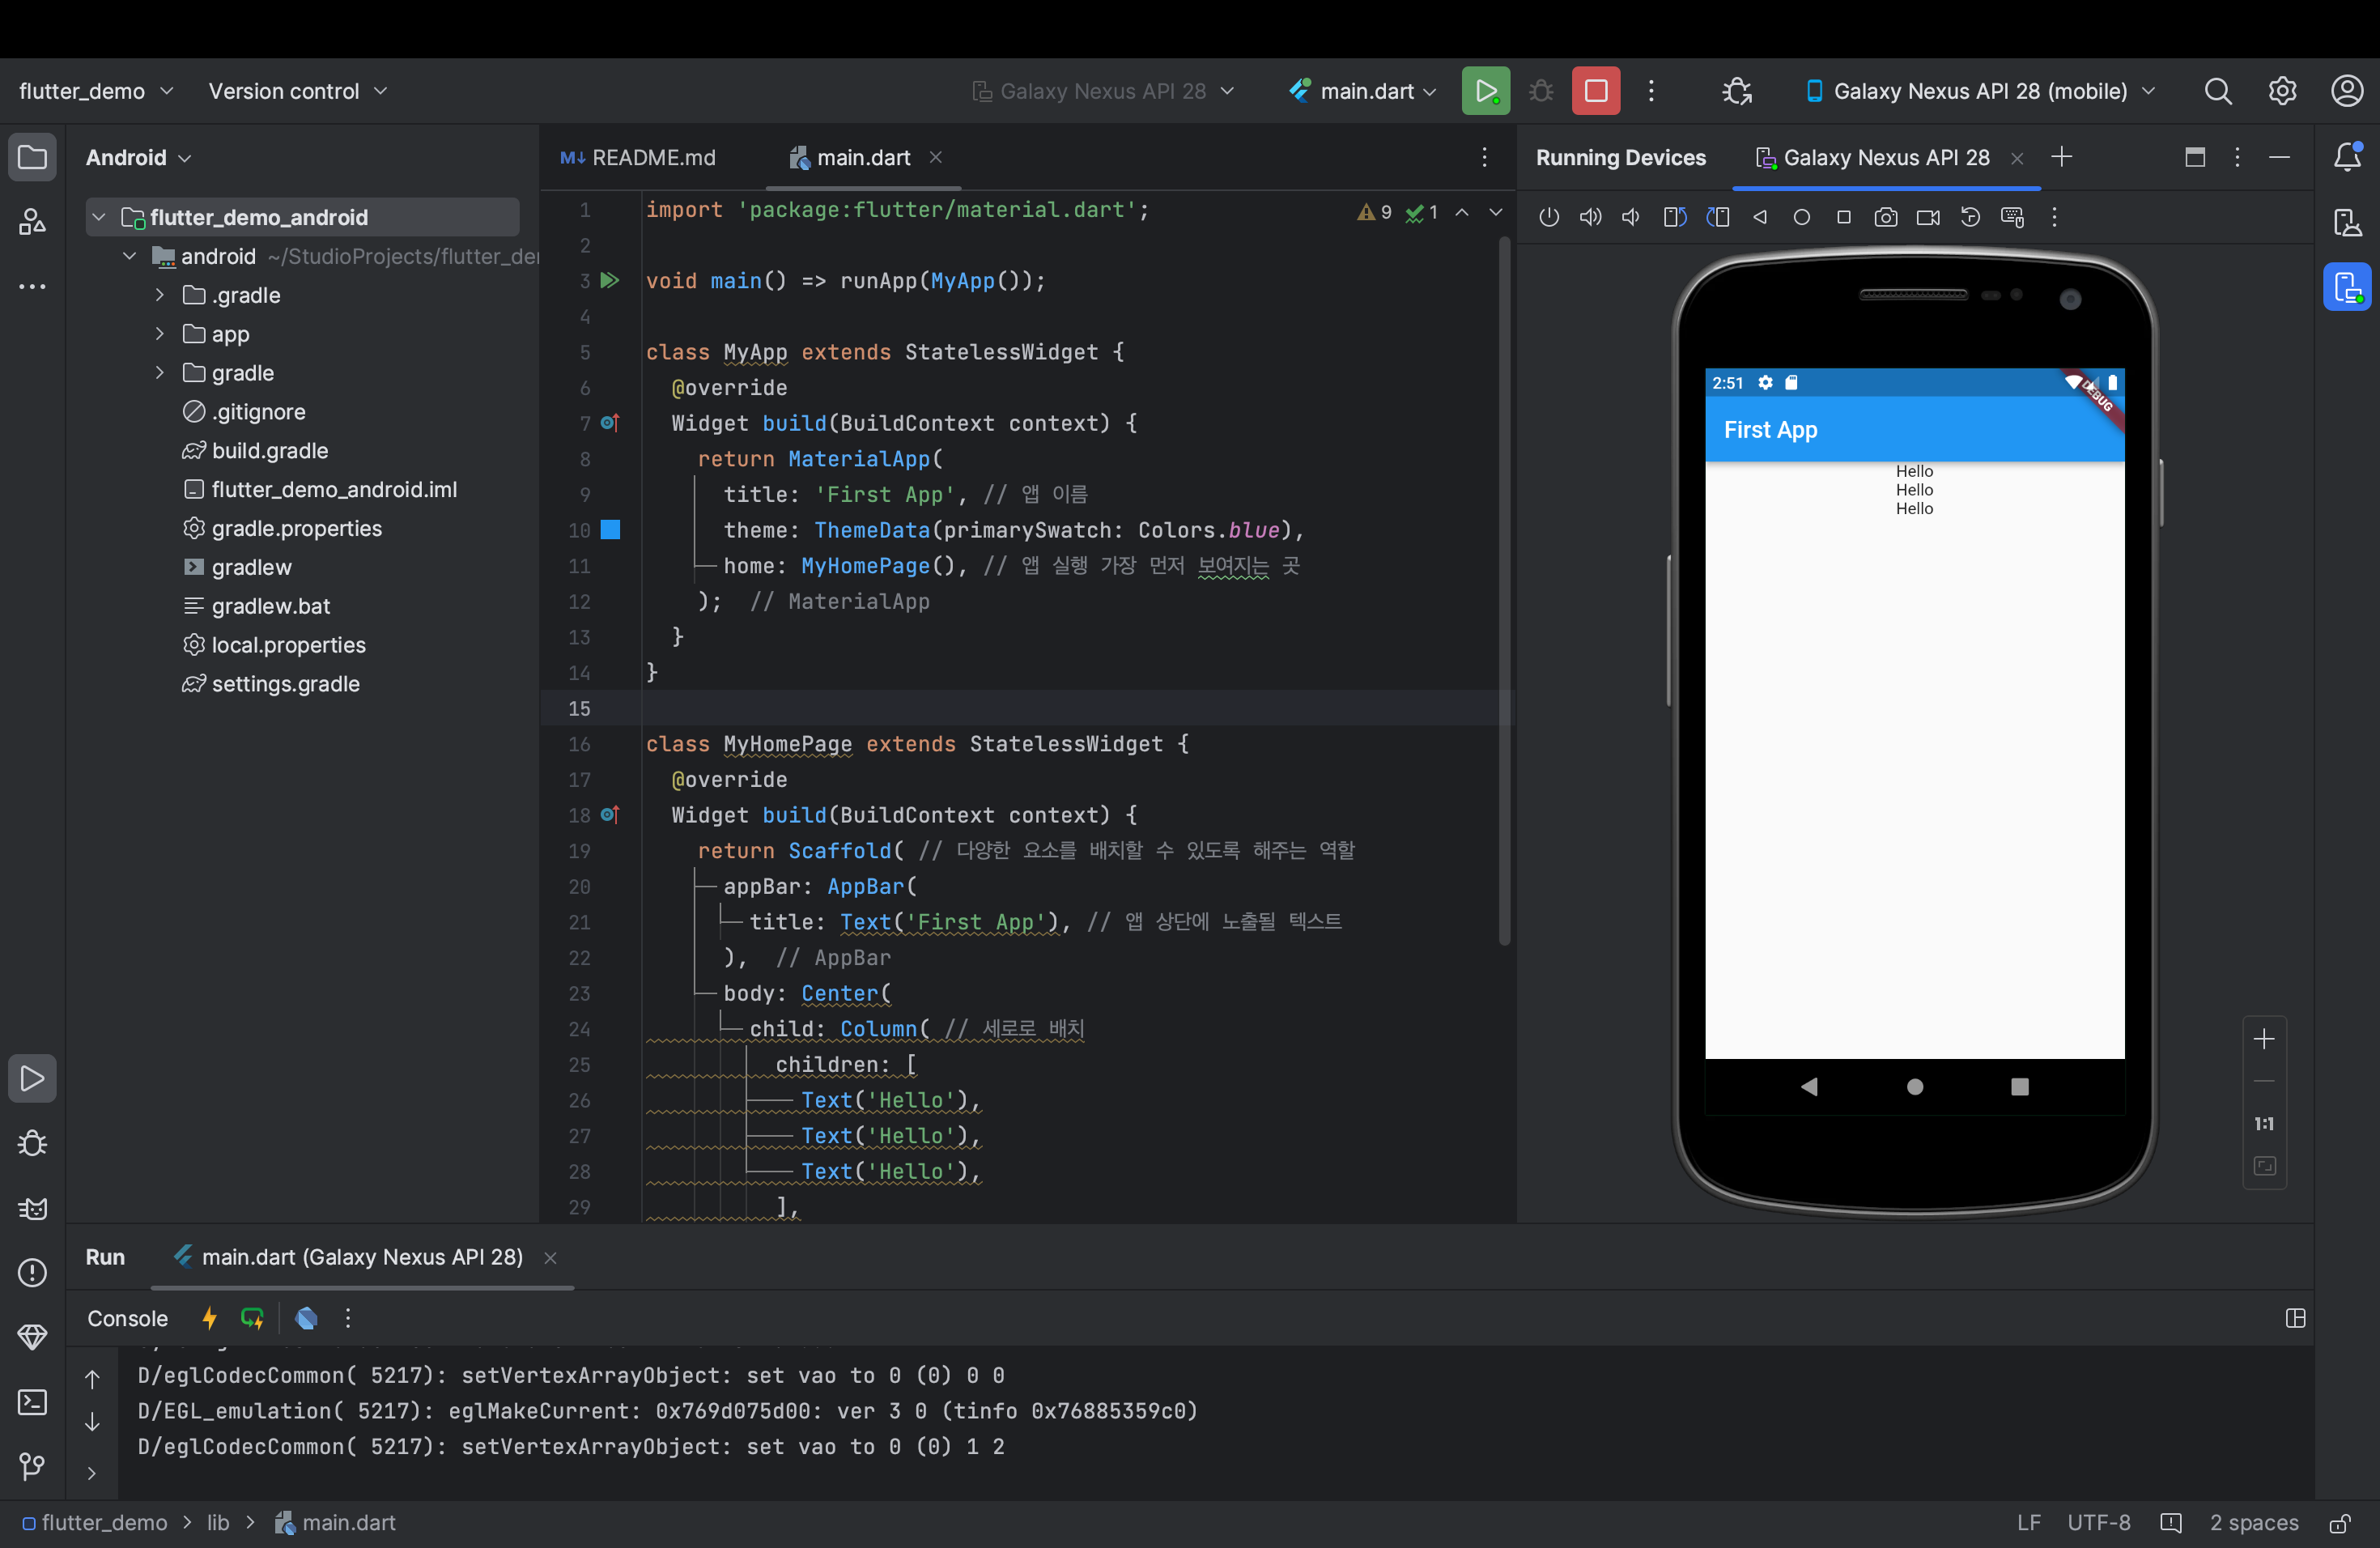2380x1548 pixels.
Task: Toggle the Project tool window folder button
Action: click(32, 157)
